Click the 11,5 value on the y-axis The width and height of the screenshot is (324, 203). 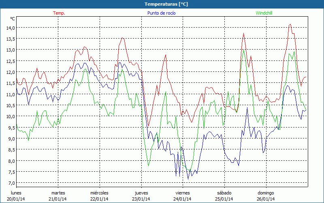(x=10, y=83)
